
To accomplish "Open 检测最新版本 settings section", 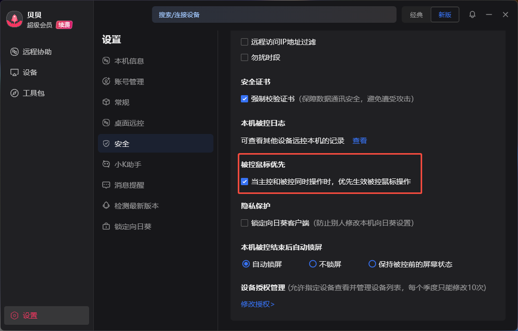I will coord(136,206).
